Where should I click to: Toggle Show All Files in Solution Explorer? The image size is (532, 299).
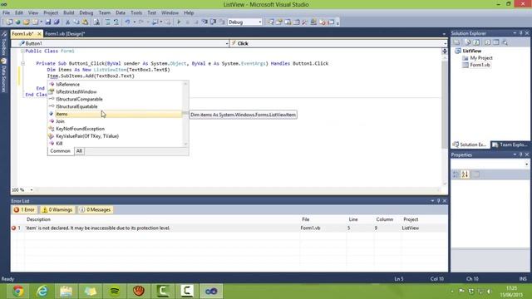tap(467, 42)
